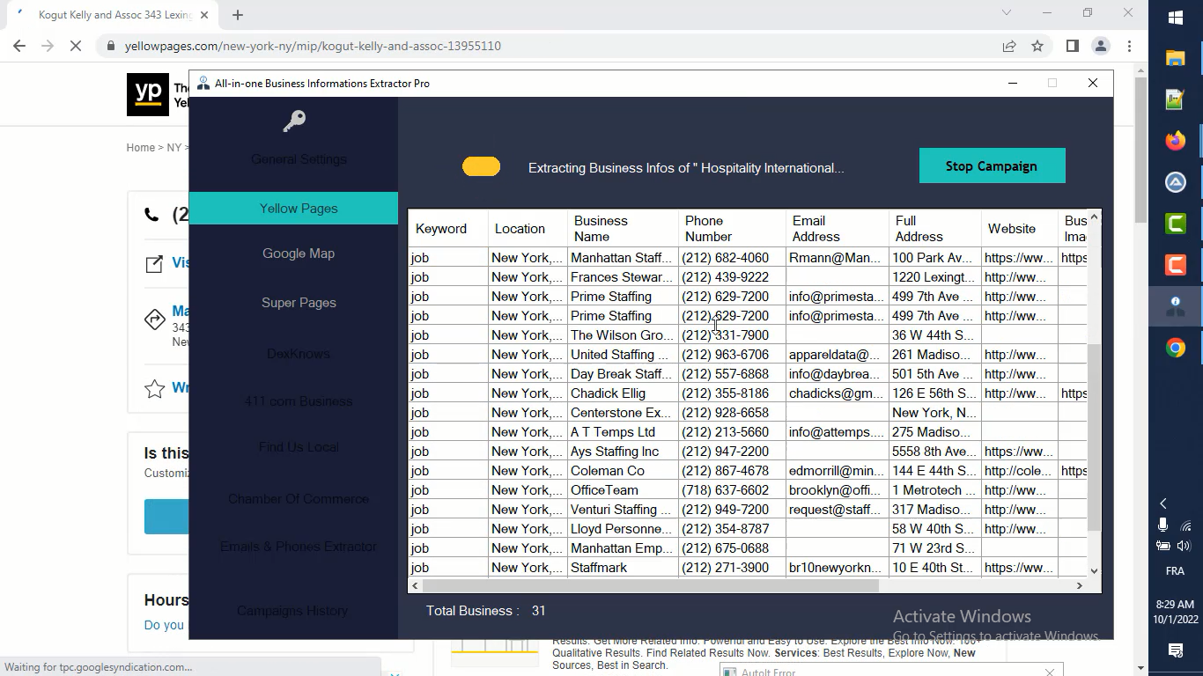Select the Yellow Pages tab
Screen dimensions: 1203x676
click(299, 209)
